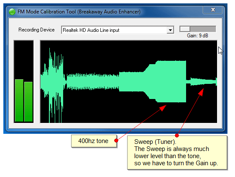Click the Gain slider thumb

click(x=185, y=29)
